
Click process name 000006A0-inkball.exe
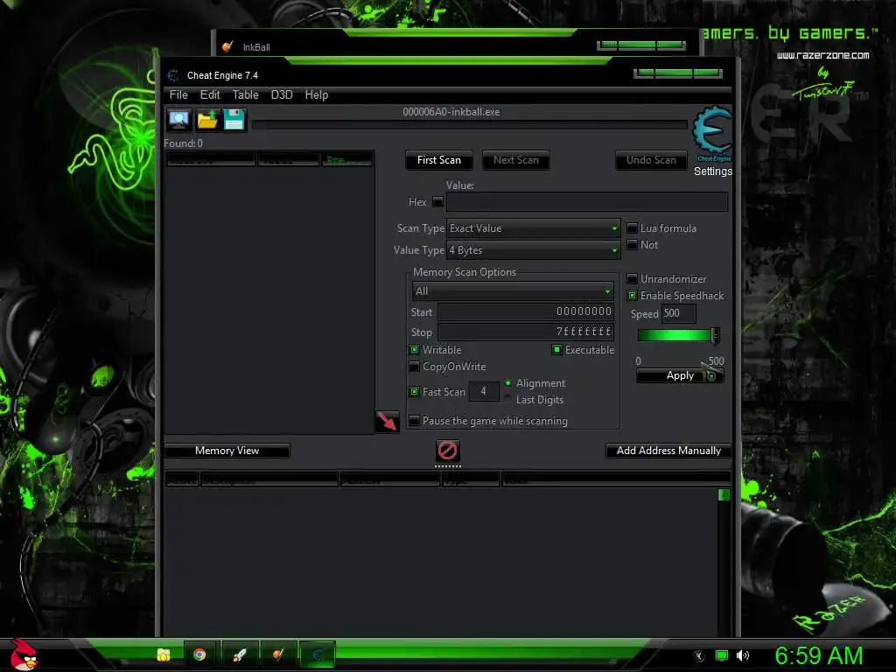pos(451,112)
